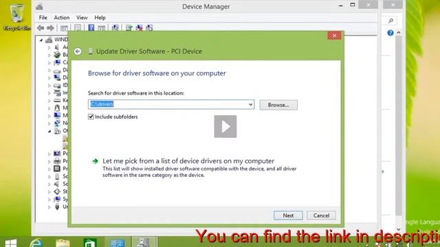Expand the System devices 'Sy' category arrow
Screen dimensions: 440x247
coord(49,200)
